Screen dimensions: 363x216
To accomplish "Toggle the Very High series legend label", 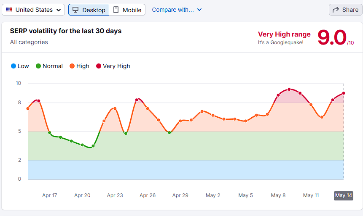I will coord(116,66).
